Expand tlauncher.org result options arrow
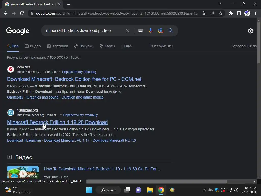This screenshot has width=261, height=196. pos(61,115)
